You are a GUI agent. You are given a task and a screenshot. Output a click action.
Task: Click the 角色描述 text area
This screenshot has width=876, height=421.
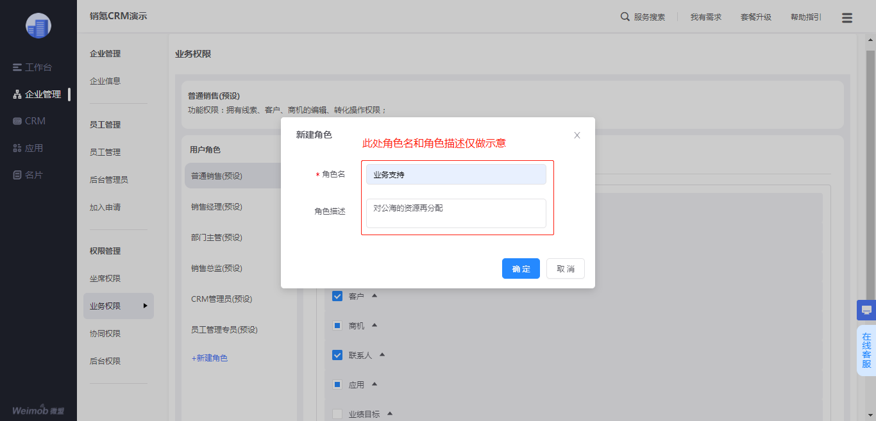pos(456,213)
